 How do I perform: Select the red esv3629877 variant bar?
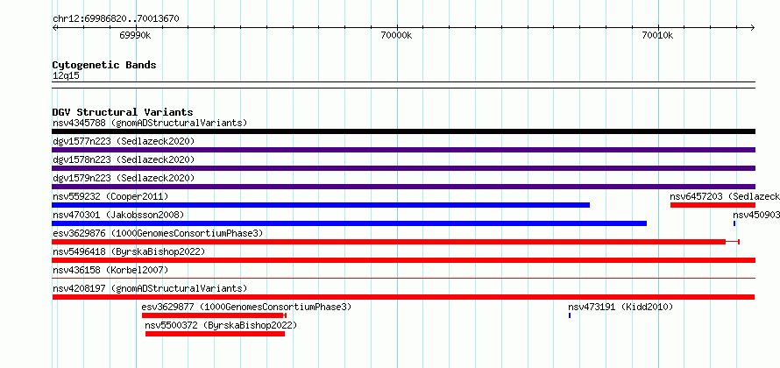click(x=212, y=315)
